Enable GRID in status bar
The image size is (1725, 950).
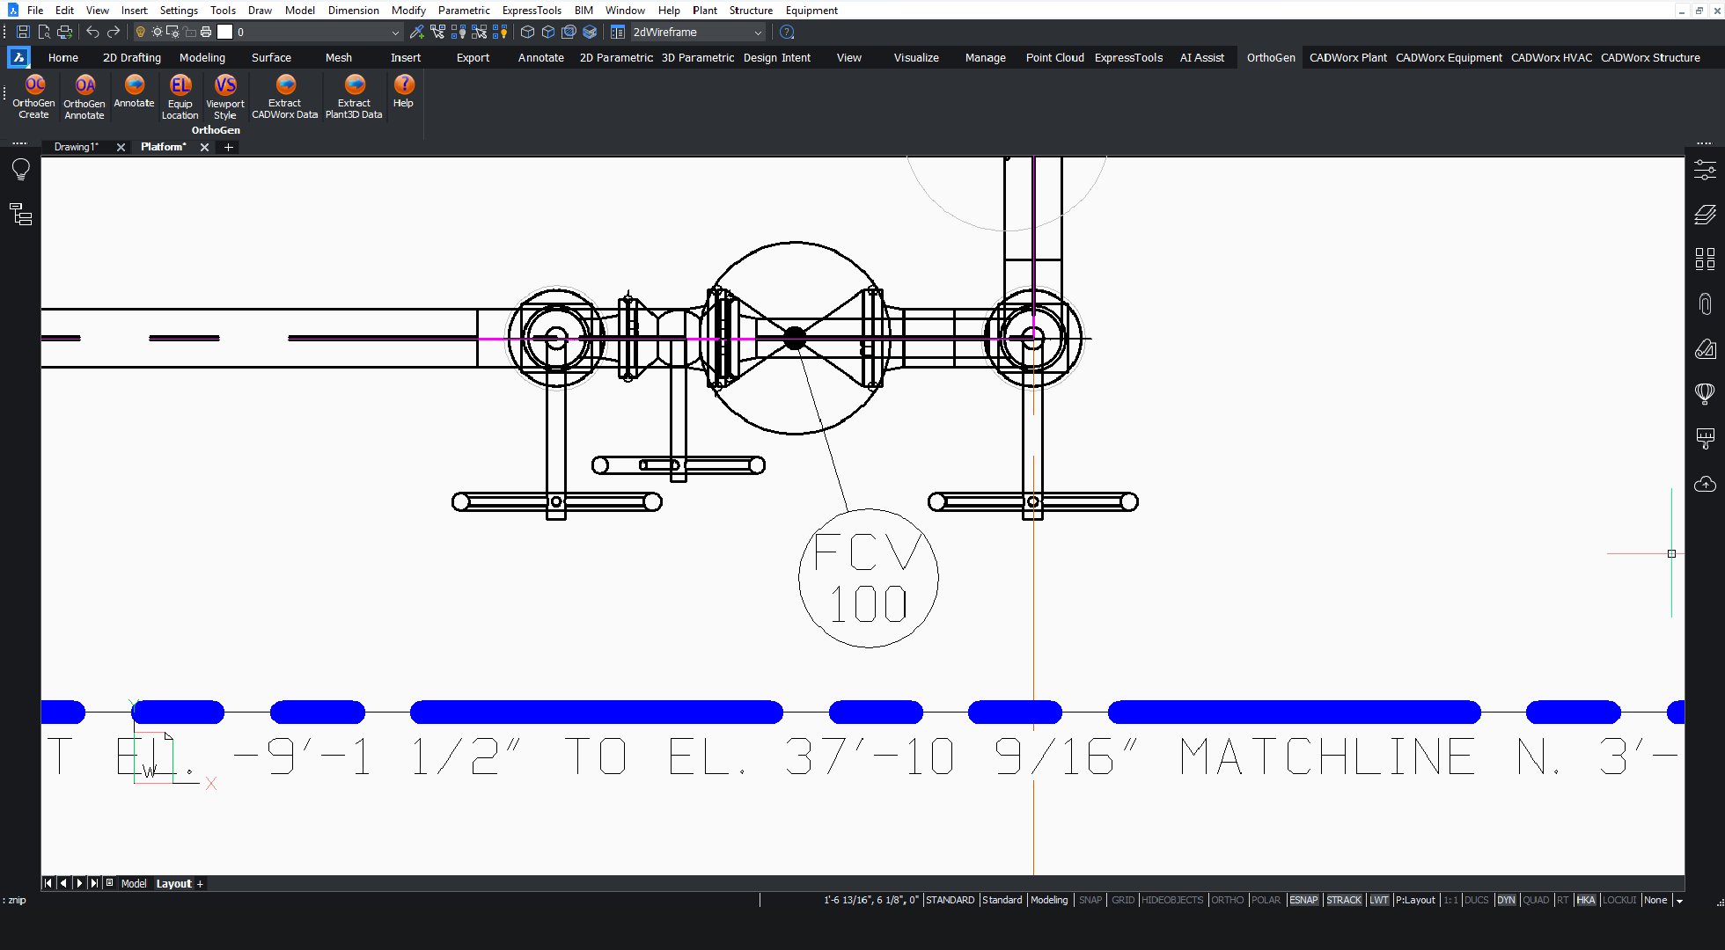pos(1122,900)
